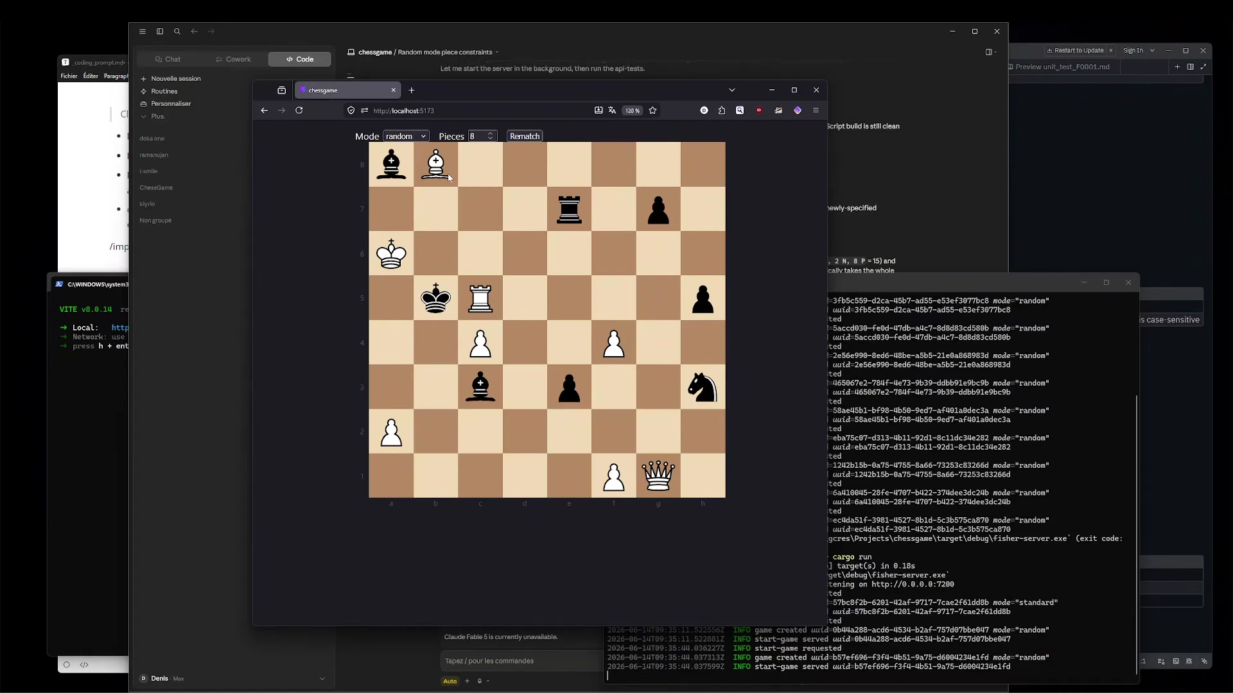Add a new editor tab with plus

pos(1177,67)
